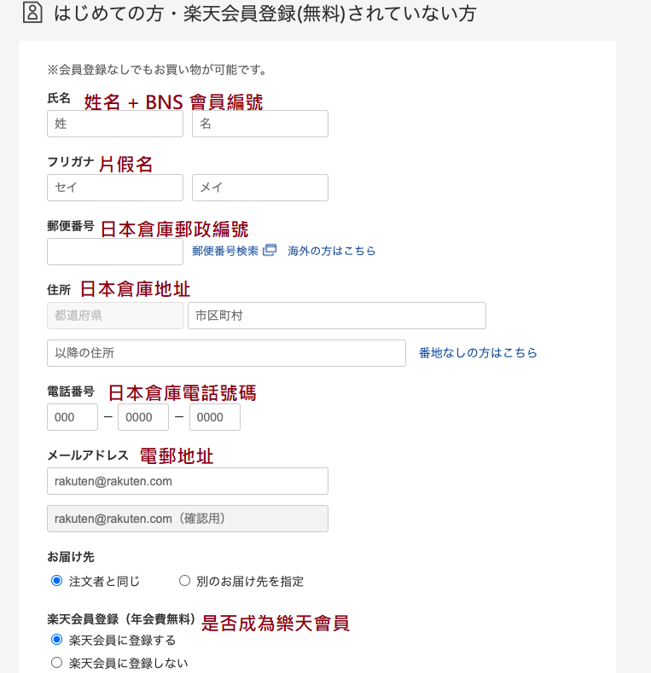
Task: Click the person icon beside the page heading
Action: (32, 13)
